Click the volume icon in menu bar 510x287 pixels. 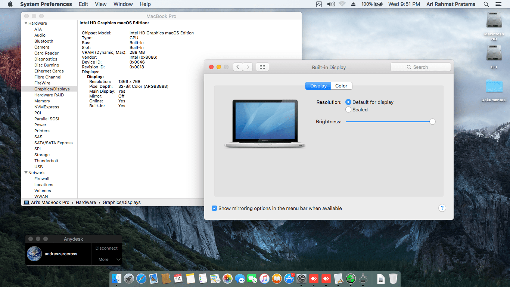click(x=331, y=4)
